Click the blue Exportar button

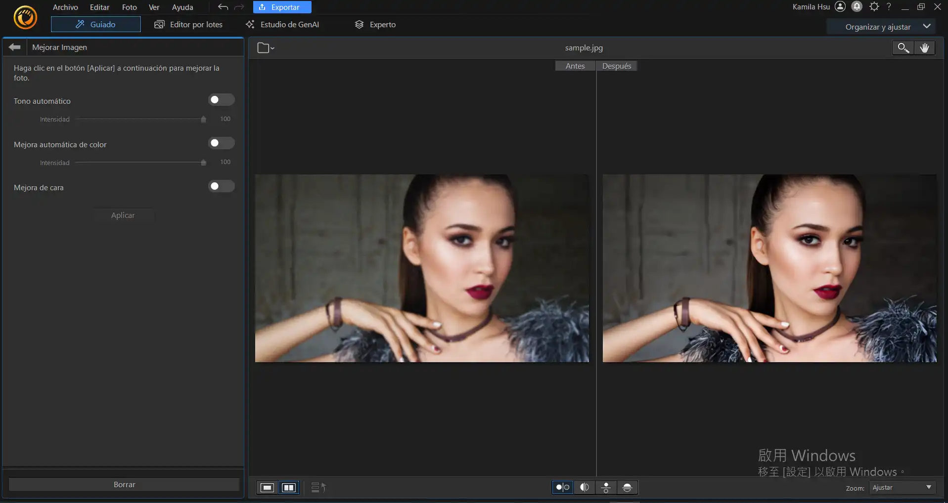(x=282, y=7)
